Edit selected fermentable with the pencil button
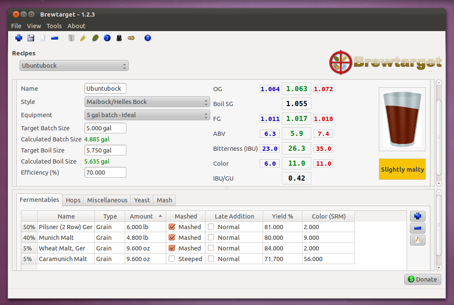 click(x=418, y=240)
